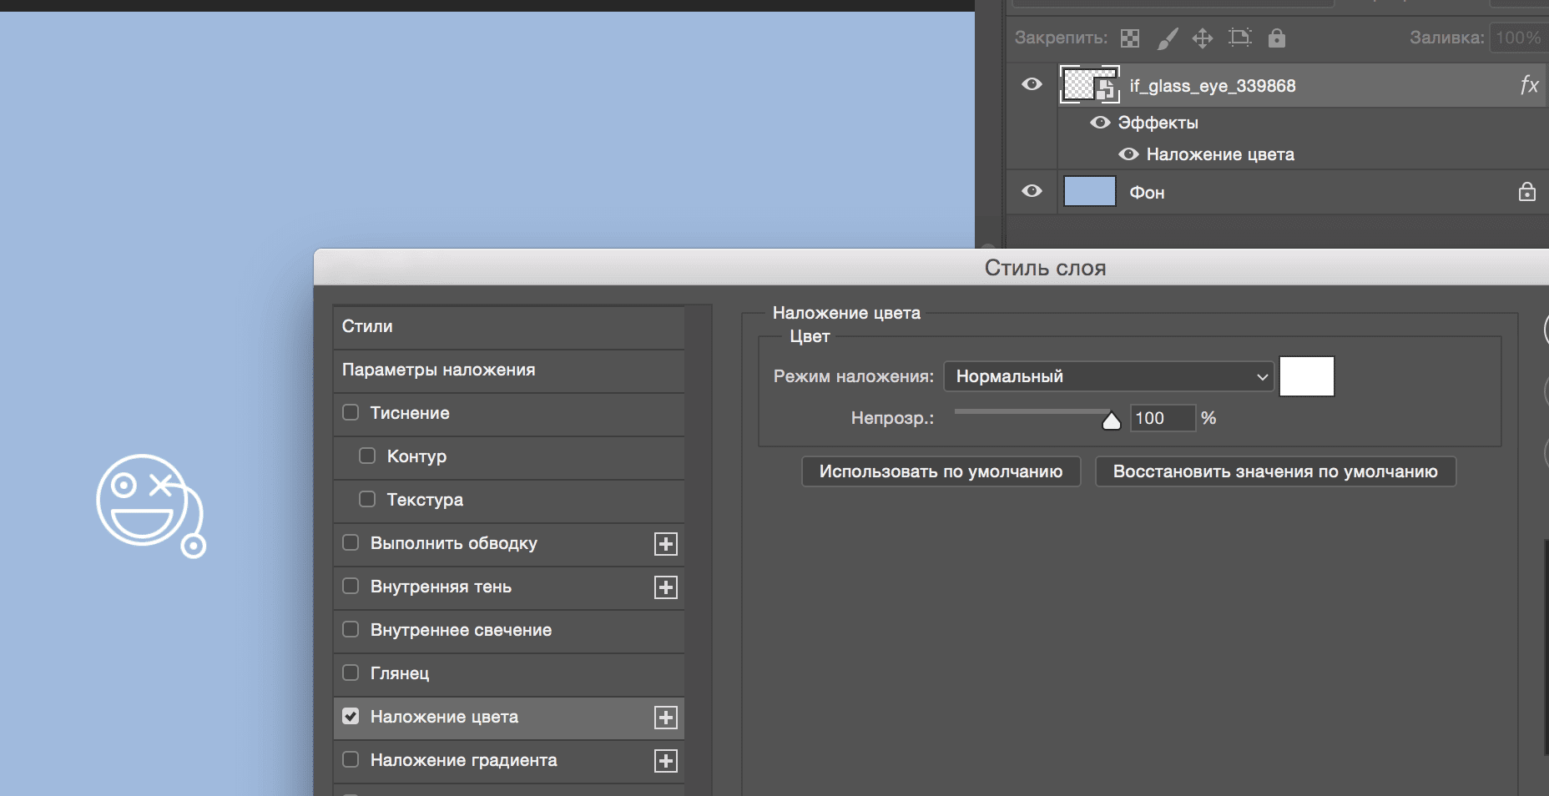Add another Наложение цвета effect plus
Image resolution: width=1549 pixels, height=796 pixels.
point(665,718)
